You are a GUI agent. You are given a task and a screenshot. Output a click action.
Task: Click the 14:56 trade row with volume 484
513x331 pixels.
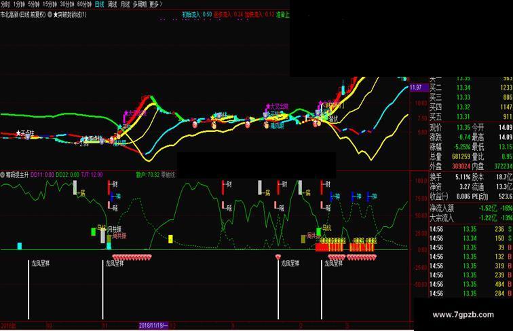point(471,284)
